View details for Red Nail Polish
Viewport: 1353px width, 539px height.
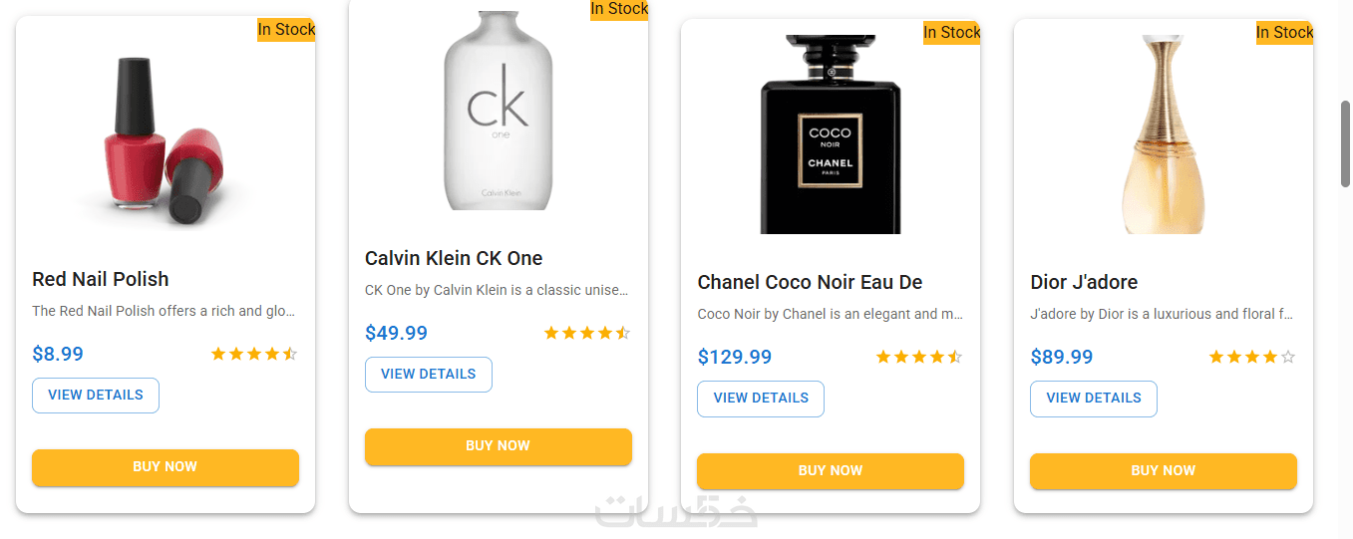96,396
